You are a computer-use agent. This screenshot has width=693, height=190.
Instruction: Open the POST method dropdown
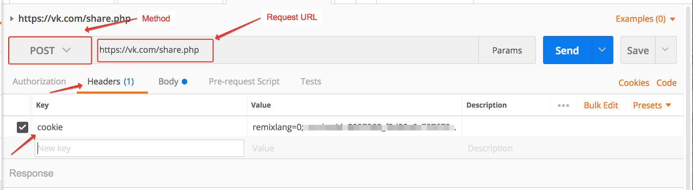coord(50,51)
